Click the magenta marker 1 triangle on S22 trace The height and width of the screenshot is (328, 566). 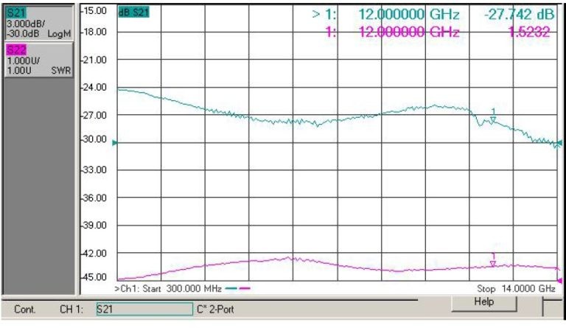coord(493,264)
